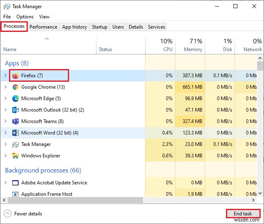Image resolution: width=264 pixels, height=224 pixels.
Task: Click the vertical scrollbar down arrow
Action: [x=260, y=193]
